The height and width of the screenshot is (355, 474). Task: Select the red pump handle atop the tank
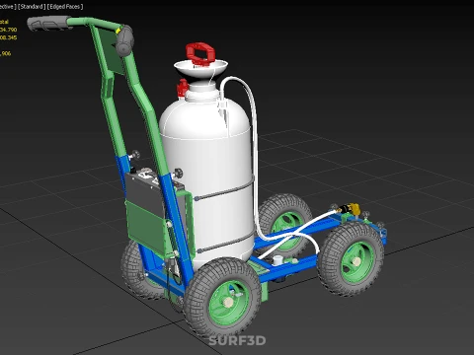[x=200, y=54]
